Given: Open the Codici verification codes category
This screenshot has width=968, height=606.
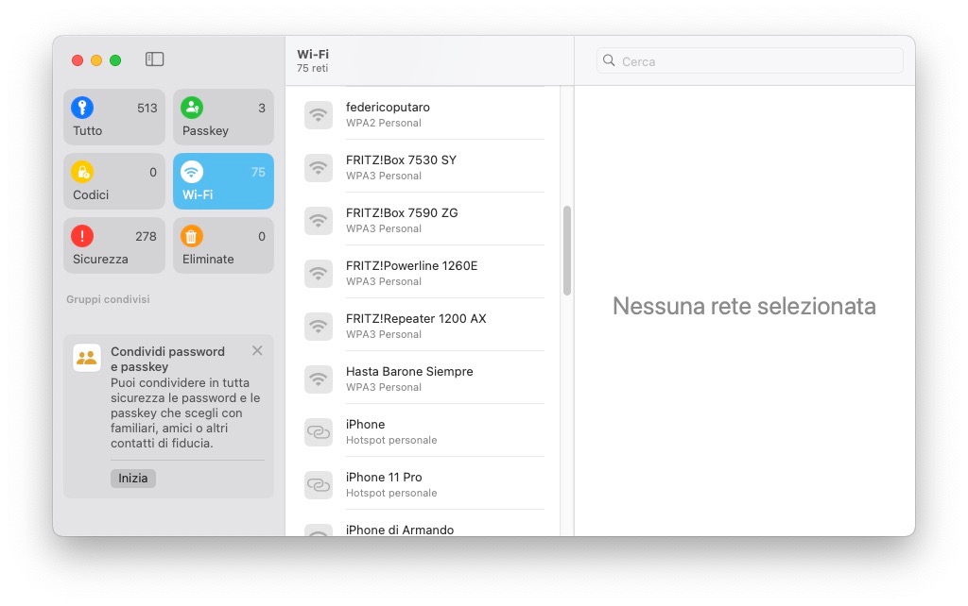Looking at the screenshot, I should 114,181.
